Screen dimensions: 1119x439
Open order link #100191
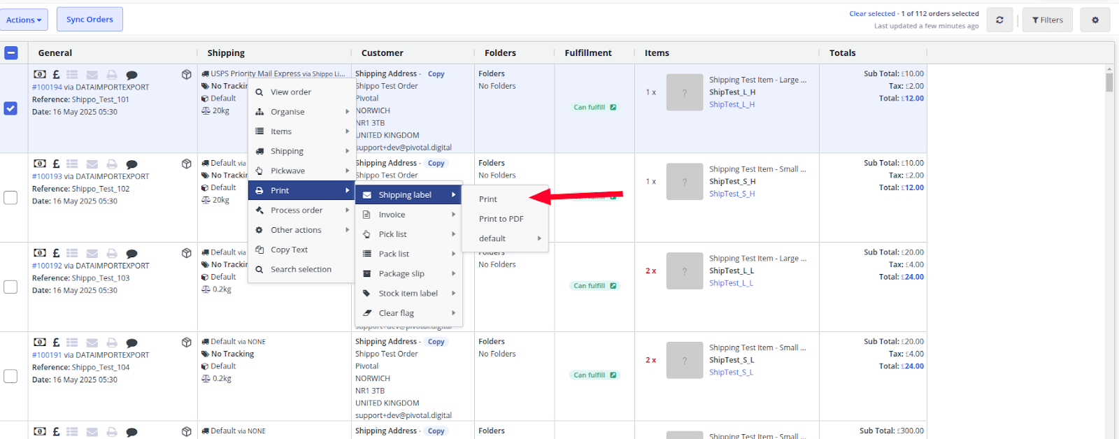[x=47, y=355]
